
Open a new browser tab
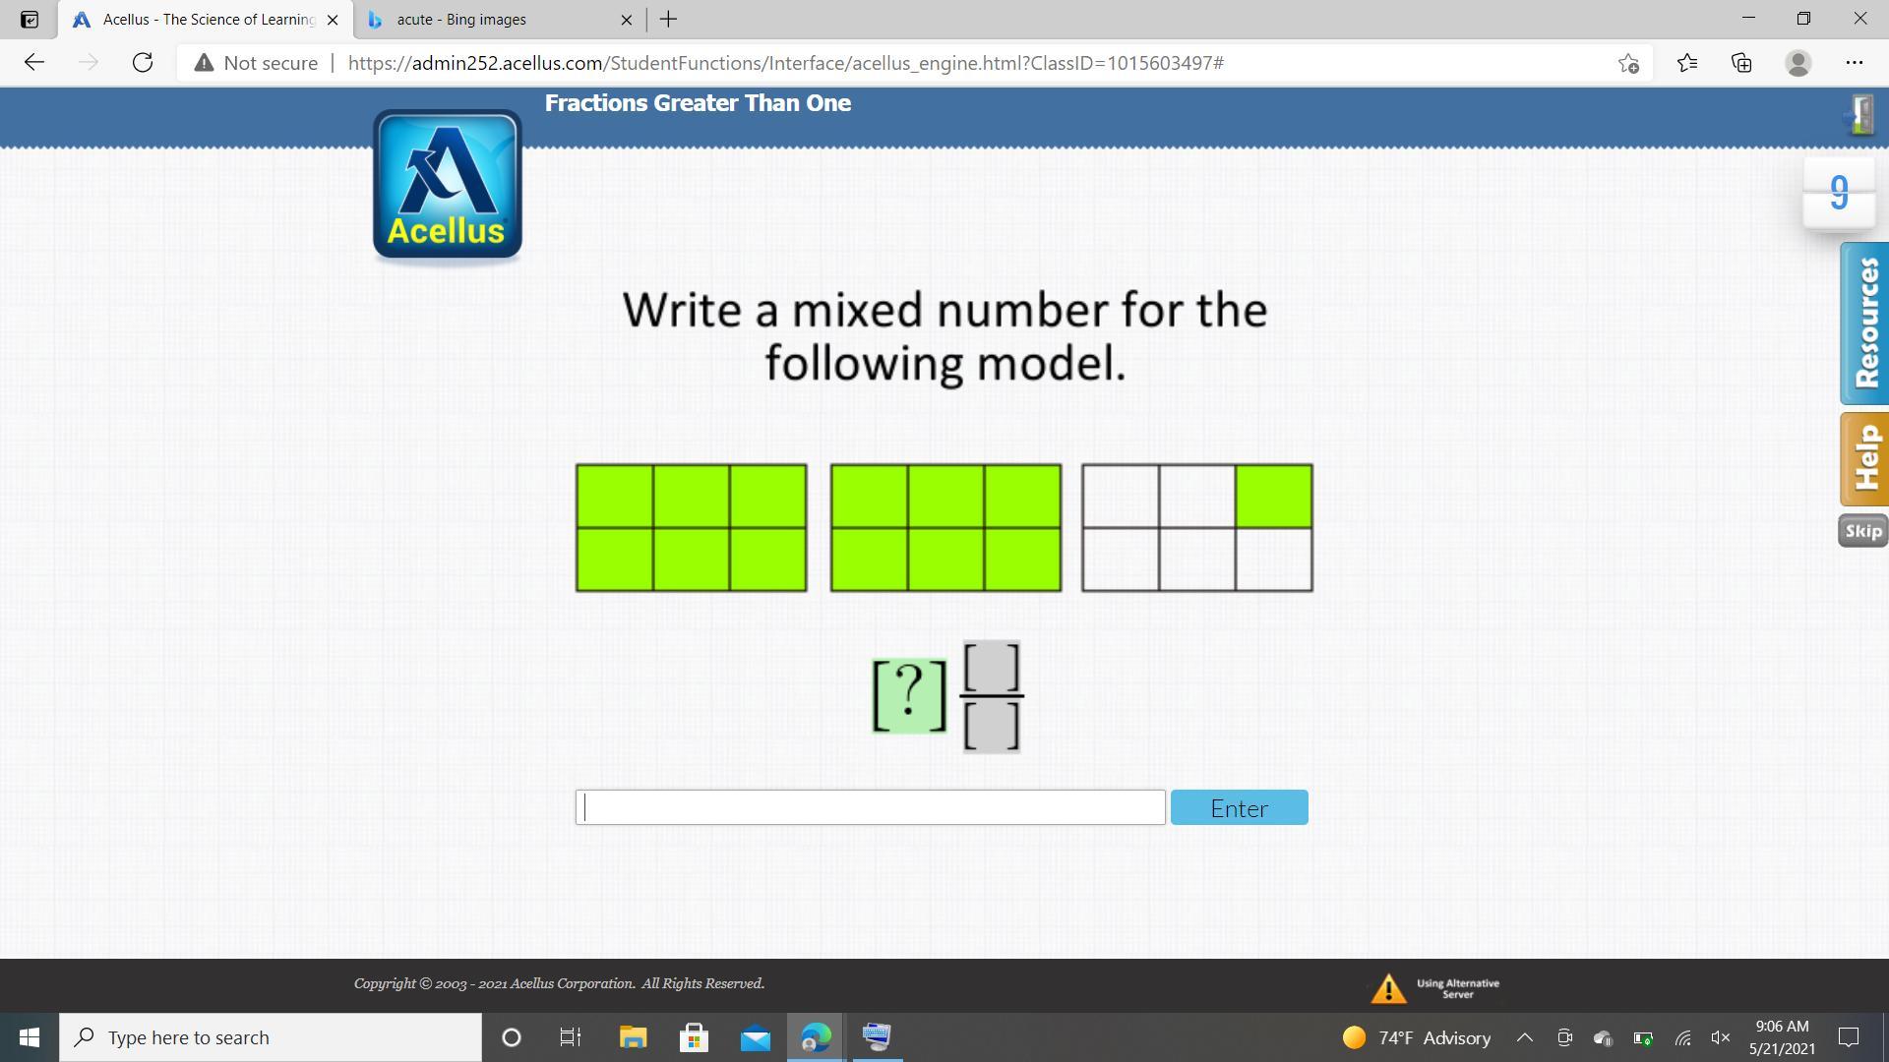pyautogui.click(x=668, y=20)
